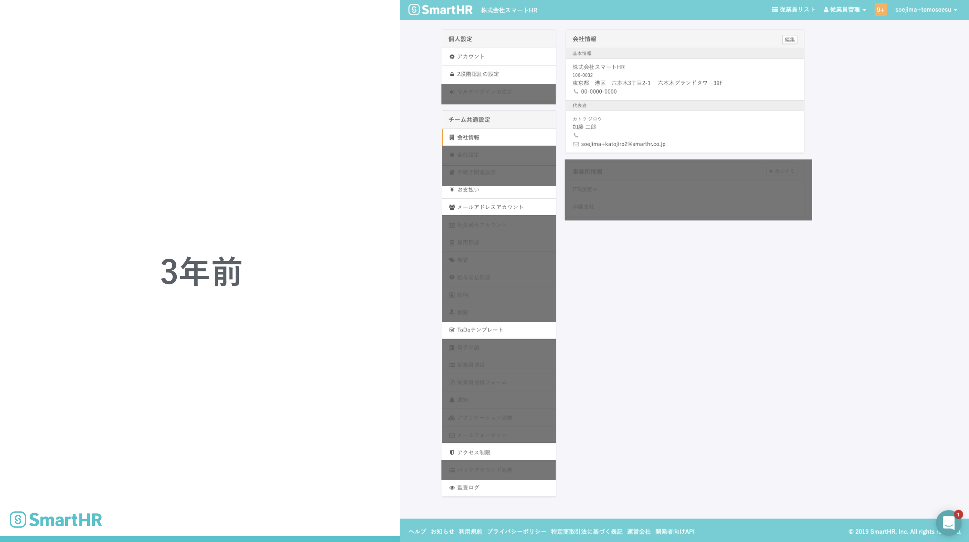Click the eye icon beside 監査ログ

[x=452, y=487]
